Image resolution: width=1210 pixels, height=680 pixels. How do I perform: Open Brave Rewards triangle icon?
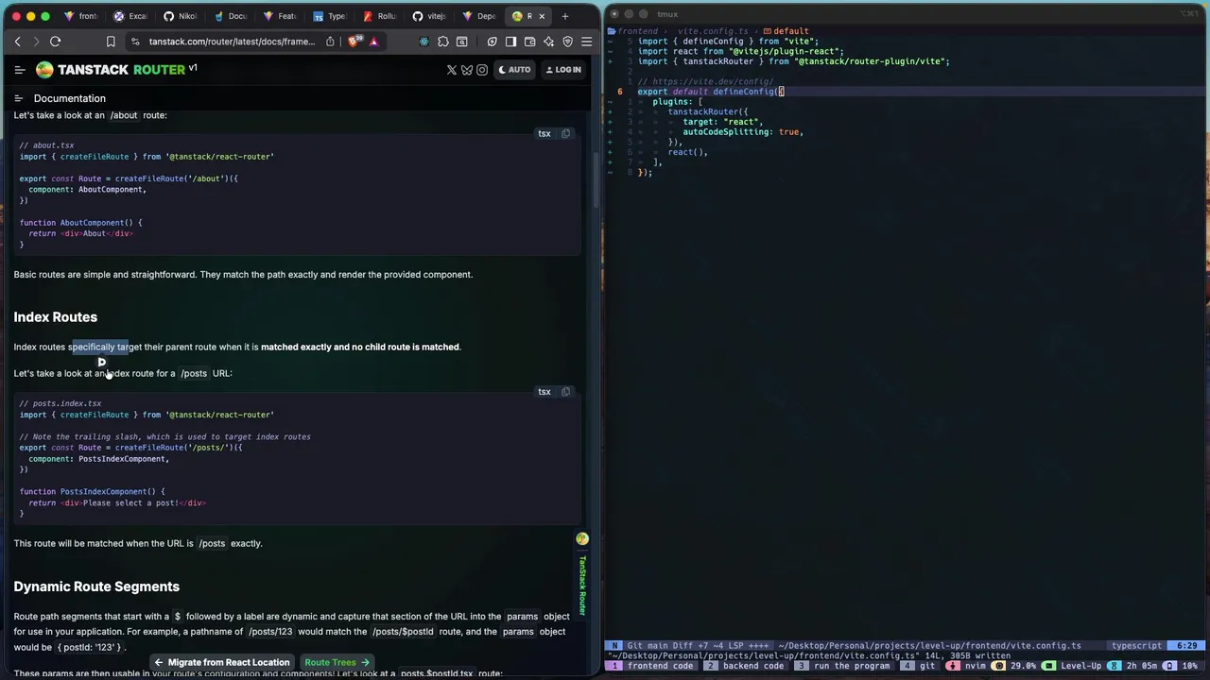pos(373,42)
